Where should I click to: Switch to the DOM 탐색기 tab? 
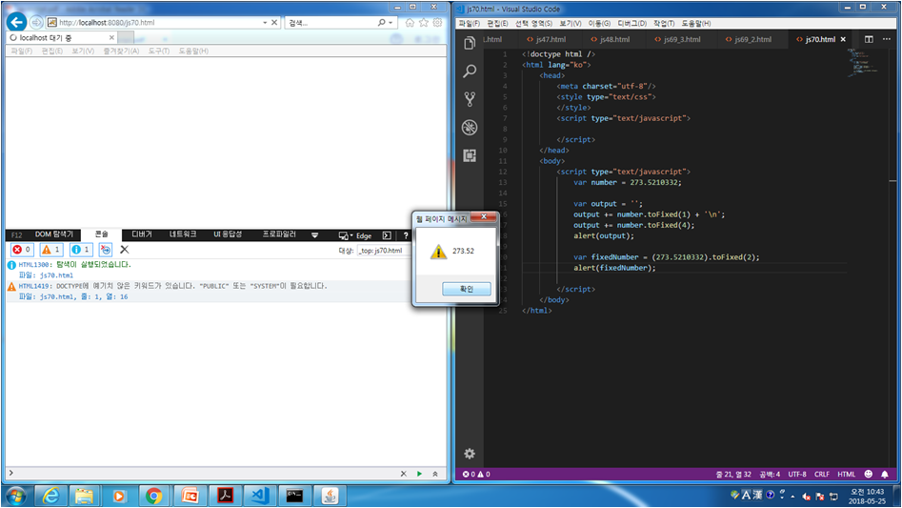tap(54, 234)
